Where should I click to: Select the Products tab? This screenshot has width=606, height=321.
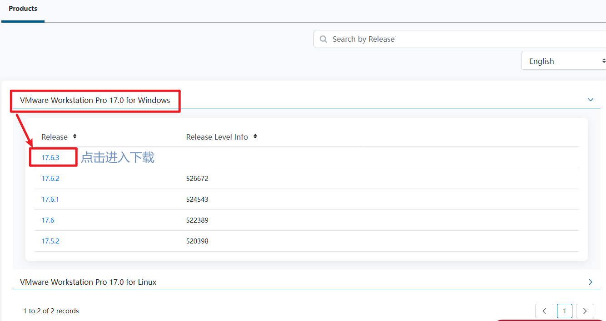click(x=23, y=9)
